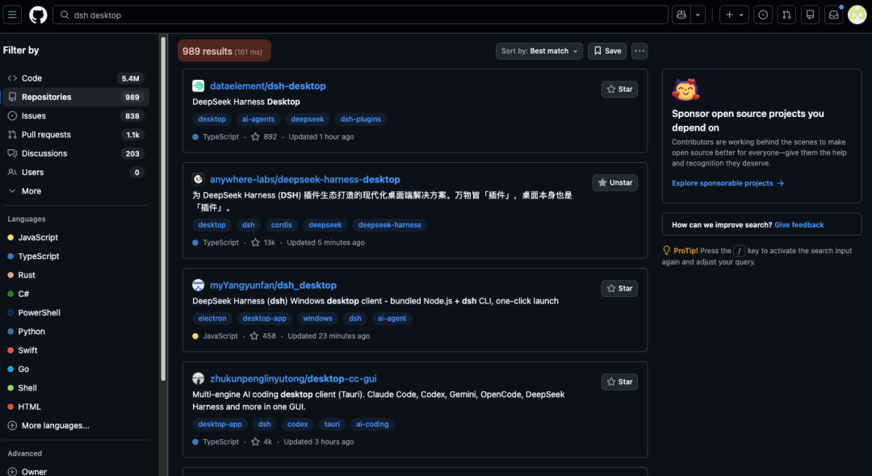View 892 stars of dsh-desktop

point(264,137)
